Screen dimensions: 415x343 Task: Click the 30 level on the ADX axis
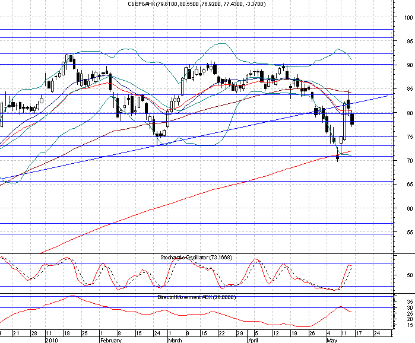(x=410, y=308)
